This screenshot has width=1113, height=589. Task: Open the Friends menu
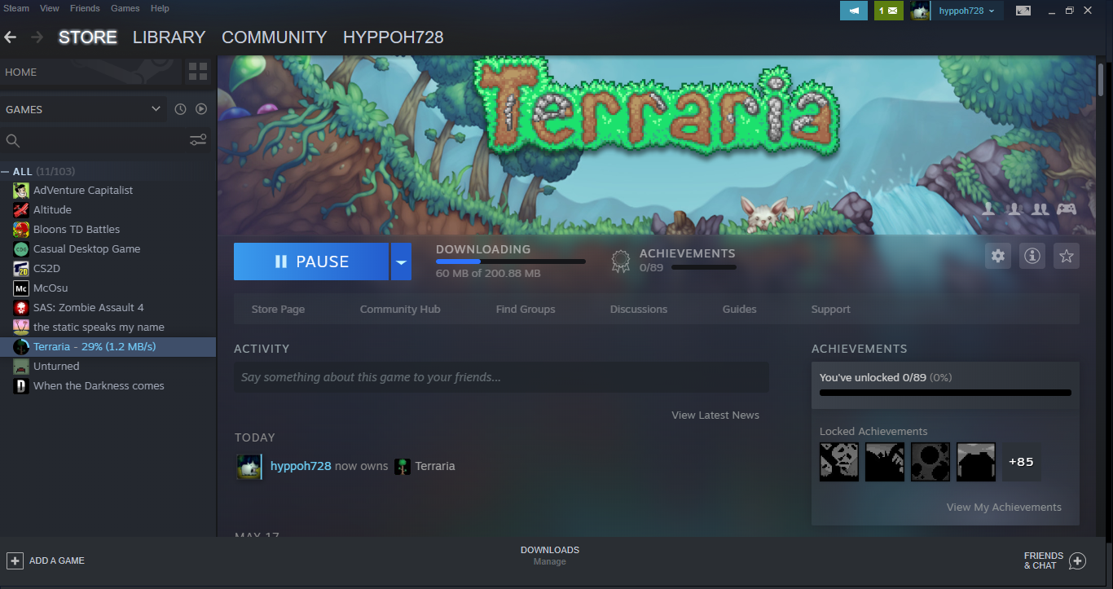[x=85, y=8]
